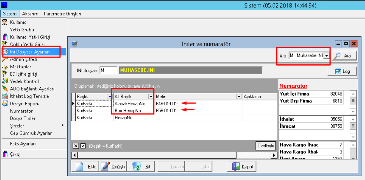Click the Yedek Kontrol icon
The height and width of the screenshot is (180, 365).
click(x=5, y=81)
